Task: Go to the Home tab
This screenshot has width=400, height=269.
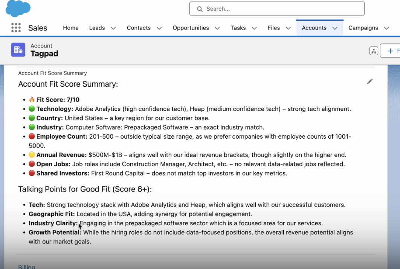Action: (x=71, y=28)
